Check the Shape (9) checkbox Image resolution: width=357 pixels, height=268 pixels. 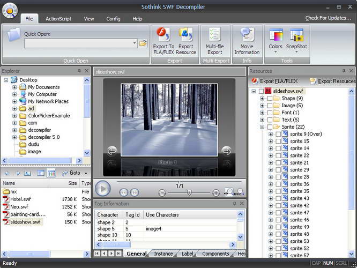(270, 99)
